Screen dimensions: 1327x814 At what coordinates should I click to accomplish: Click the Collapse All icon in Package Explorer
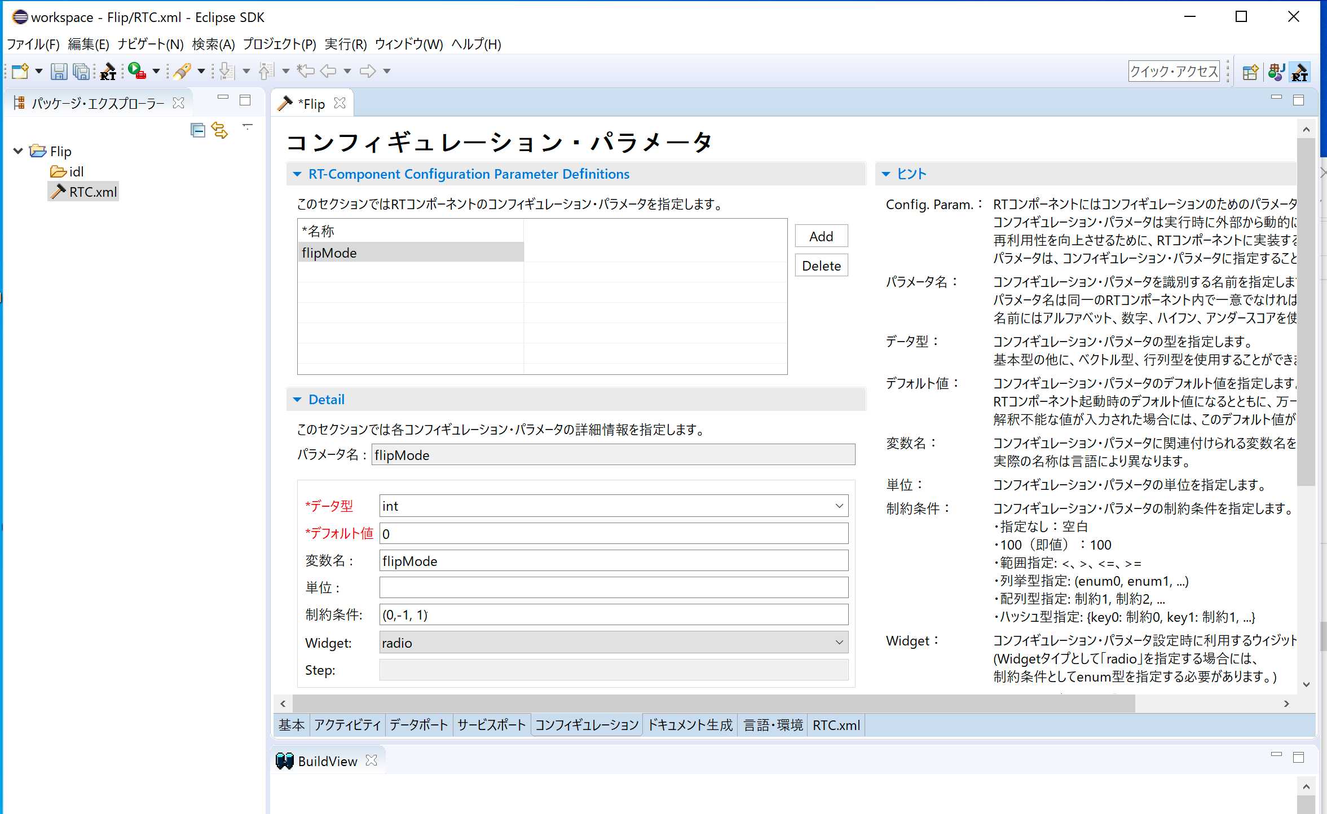(197, 130)
